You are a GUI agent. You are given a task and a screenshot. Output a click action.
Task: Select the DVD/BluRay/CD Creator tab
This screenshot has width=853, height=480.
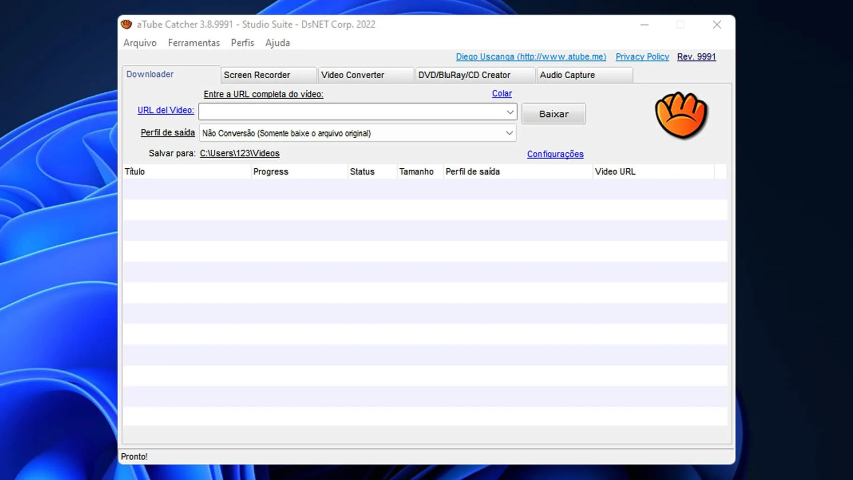point(464,75)
